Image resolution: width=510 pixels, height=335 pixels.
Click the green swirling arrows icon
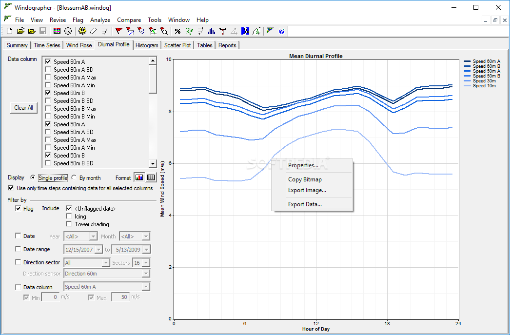pos(189,31)
